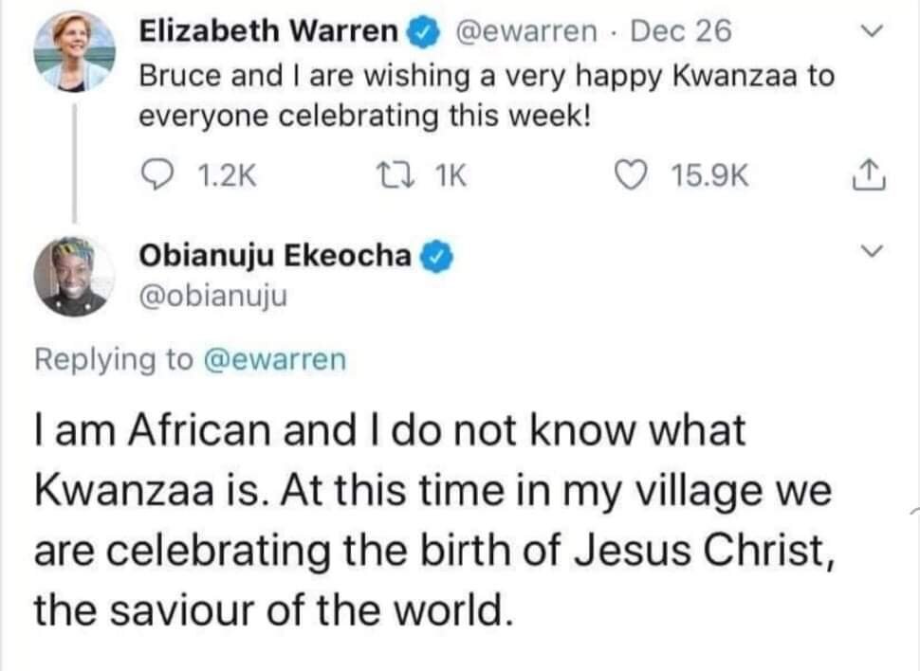Click the 15.9K likes count
The image size is (920, 671).
[709, 175]
